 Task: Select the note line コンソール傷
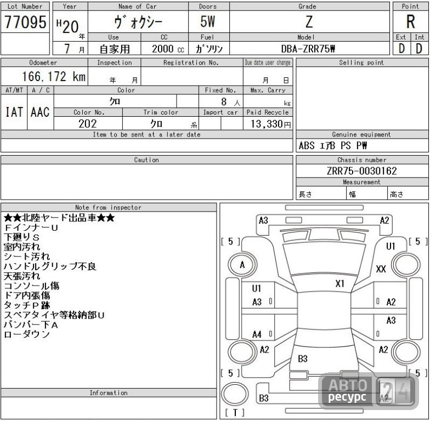(x=32, y=286)
